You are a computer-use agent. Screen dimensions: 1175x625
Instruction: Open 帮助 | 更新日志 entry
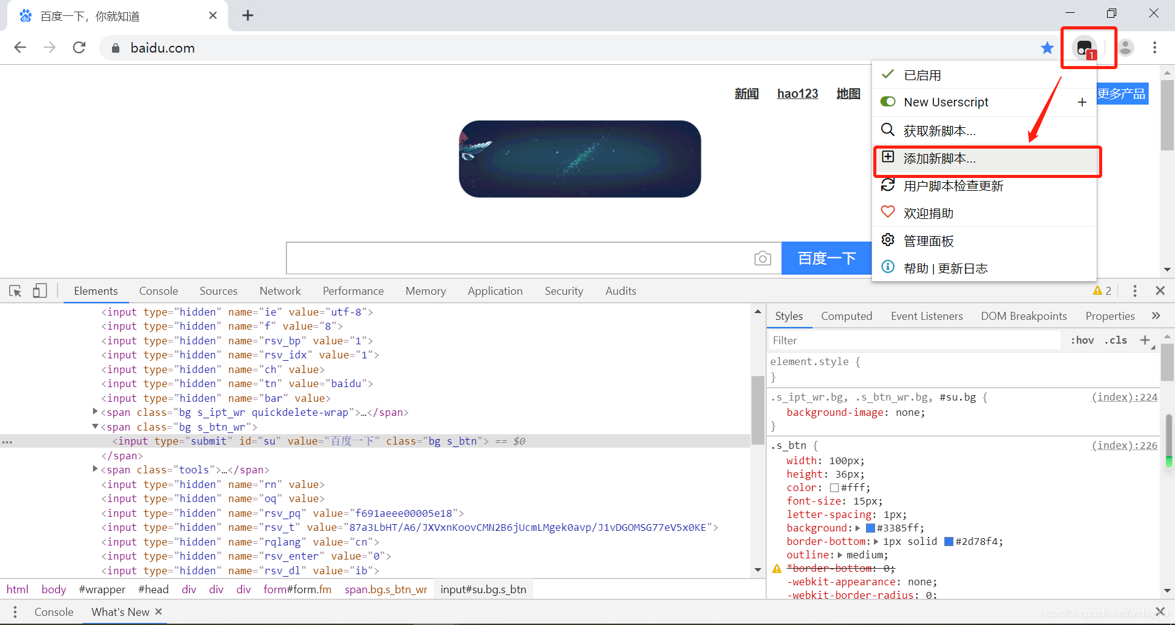tap(984, 268)
